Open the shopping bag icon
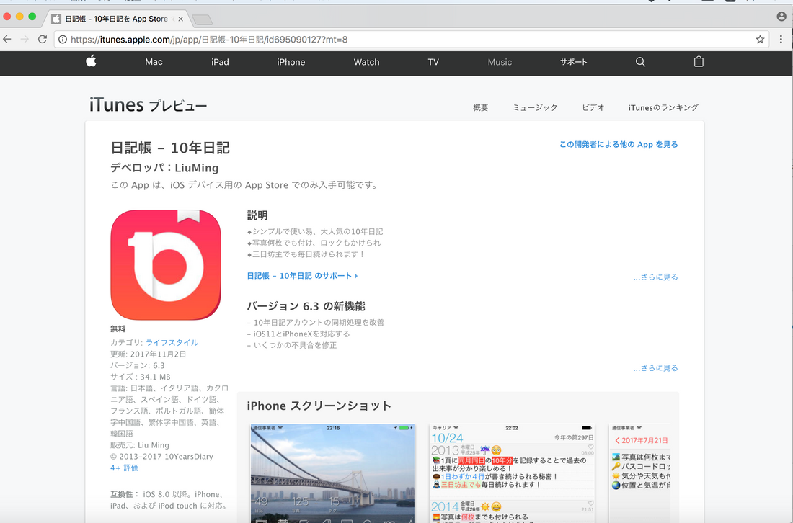The width and height of the screenshot is (793, 523). 699,62
